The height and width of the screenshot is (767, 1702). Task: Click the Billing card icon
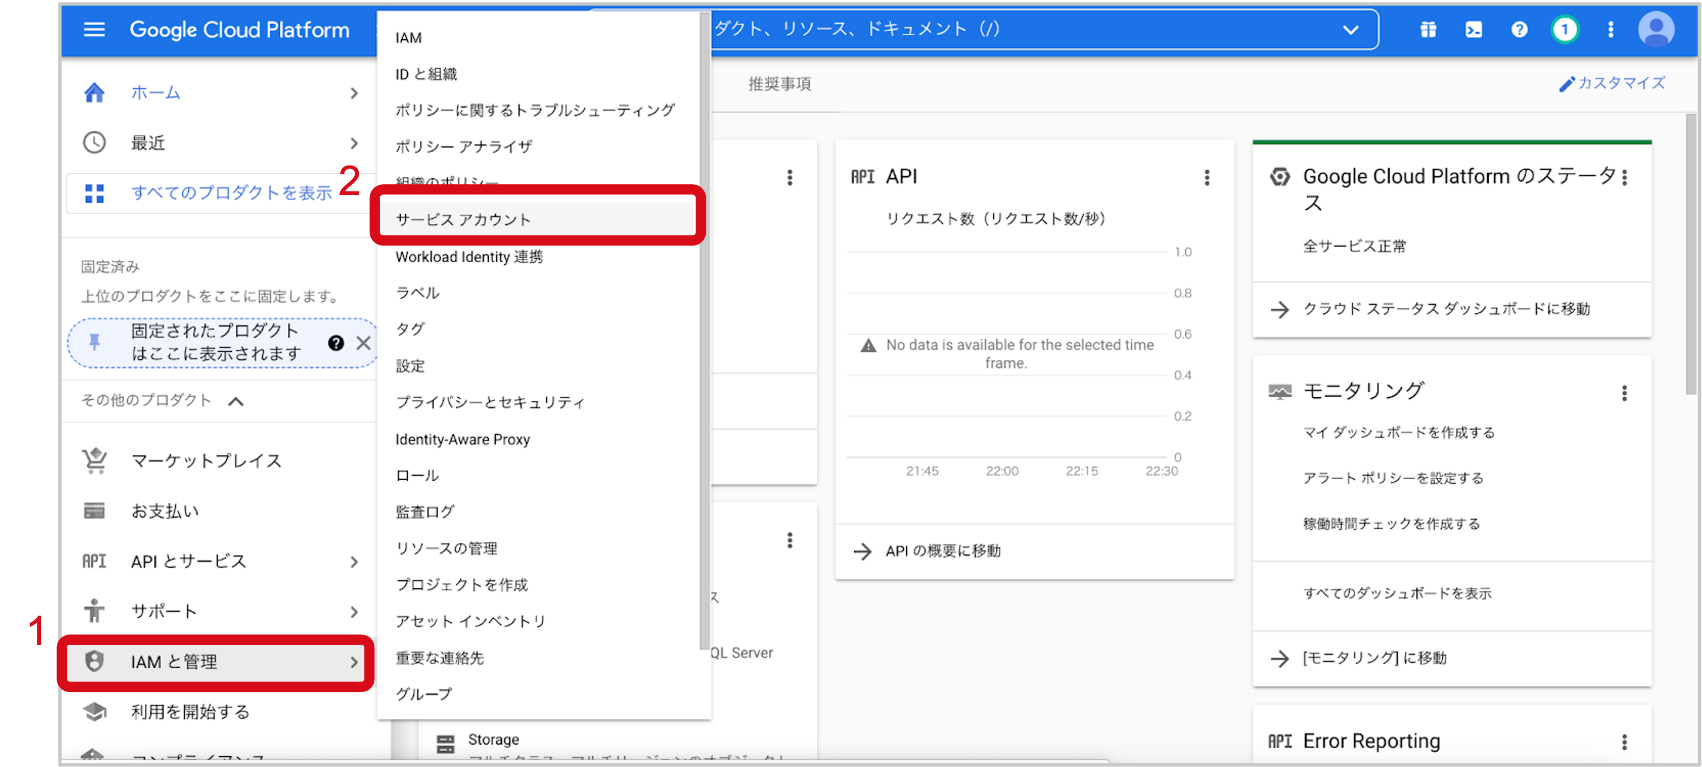[x=94, y=511]
